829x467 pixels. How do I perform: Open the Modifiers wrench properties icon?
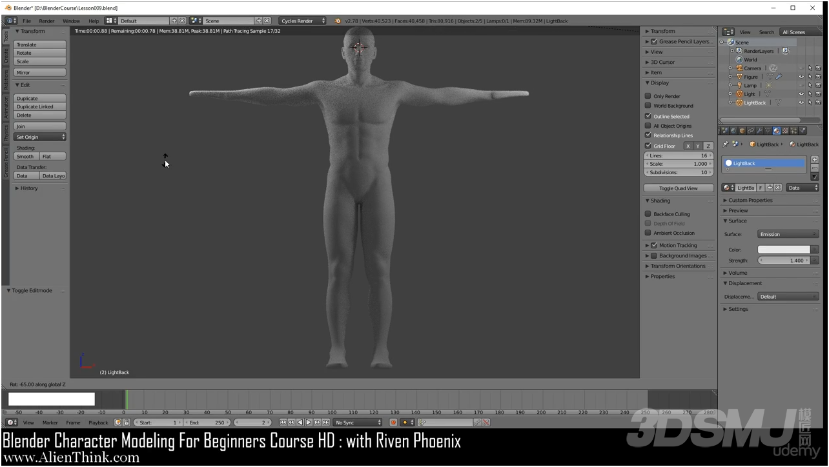tap(759, 130)
